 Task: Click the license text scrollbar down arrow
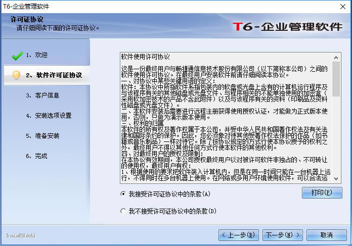point(336,177)
